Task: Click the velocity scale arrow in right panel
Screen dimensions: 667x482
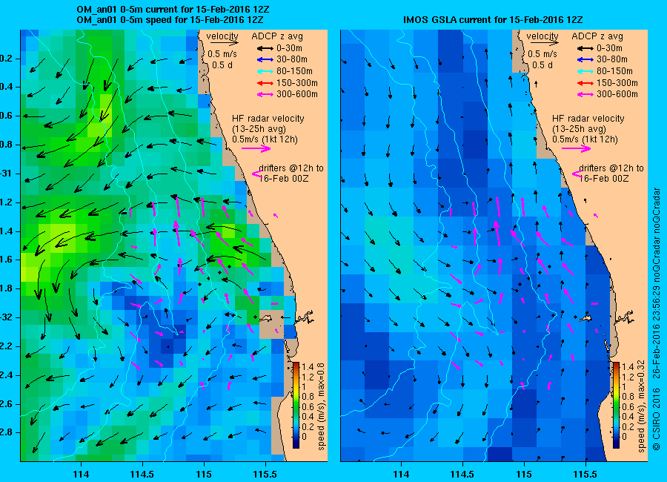Action: tap(544, 43)
